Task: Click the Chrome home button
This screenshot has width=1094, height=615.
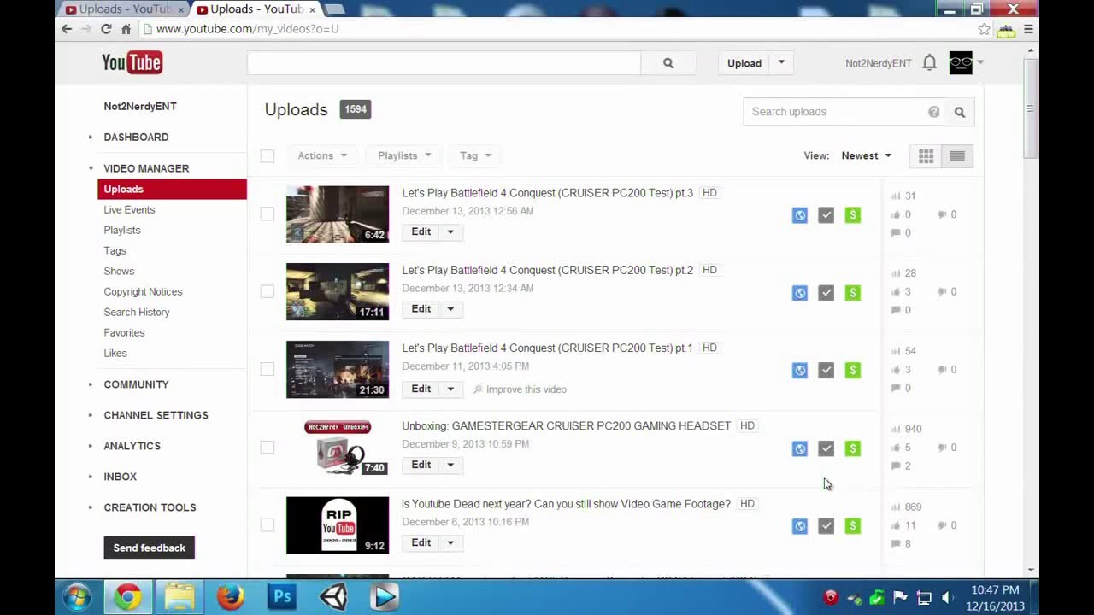Action: [126, 29]
